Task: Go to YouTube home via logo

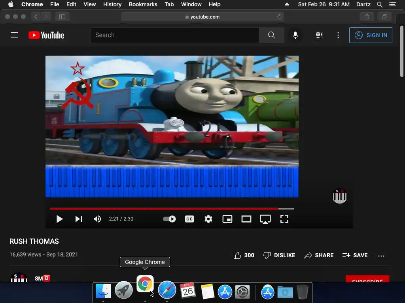Action: pos(46,35)
